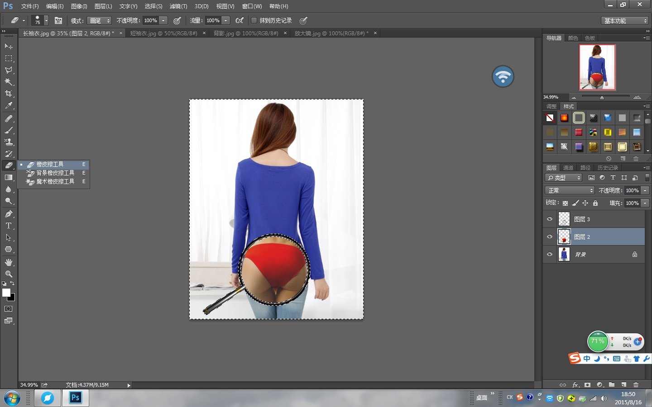Select the Pen tool
Screen dimensions: 652x407
coord(9,214)
